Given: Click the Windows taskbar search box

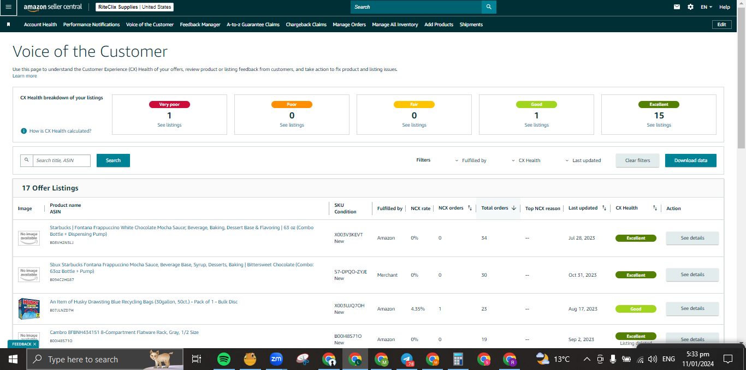Looking at the screenshot, I should pos(105,359).
